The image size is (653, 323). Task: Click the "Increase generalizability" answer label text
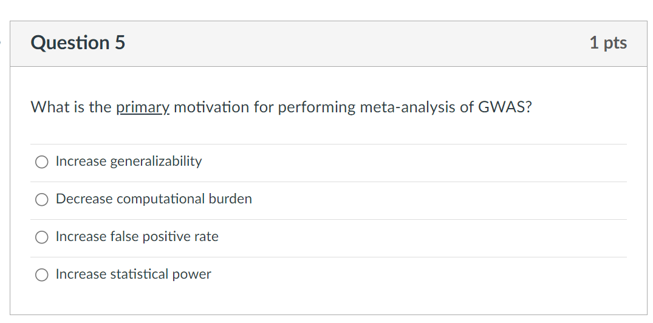[x=129, y=161]
